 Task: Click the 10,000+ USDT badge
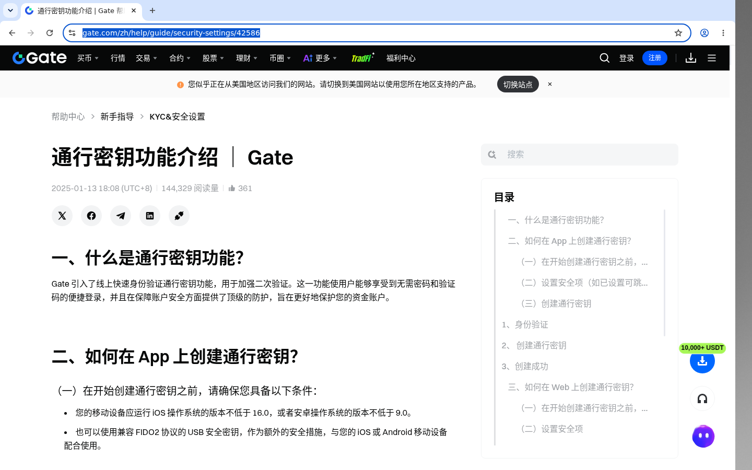click(702, 348)
